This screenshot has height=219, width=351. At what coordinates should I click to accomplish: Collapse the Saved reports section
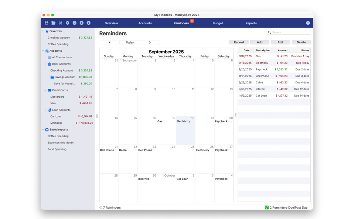coord(43,130)
